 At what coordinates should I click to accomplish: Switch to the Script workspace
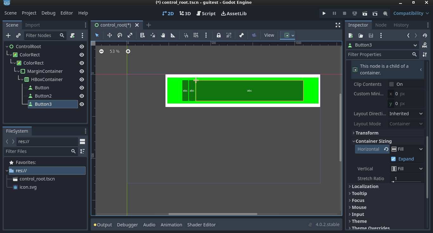[x=206, y=13]
